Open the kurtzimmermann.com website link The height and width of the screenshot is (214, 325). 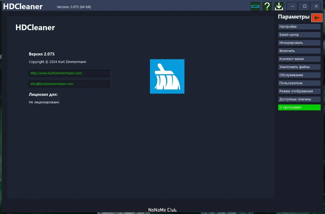[69, 73]
